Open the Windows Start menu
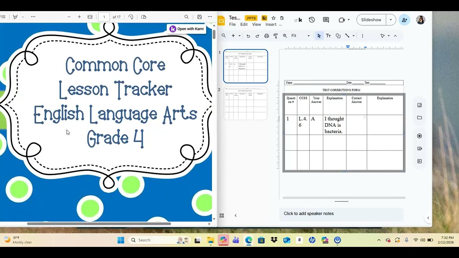The height and width of the screenshot is (258, 459). pyautogui.click(x=121, y=240)
